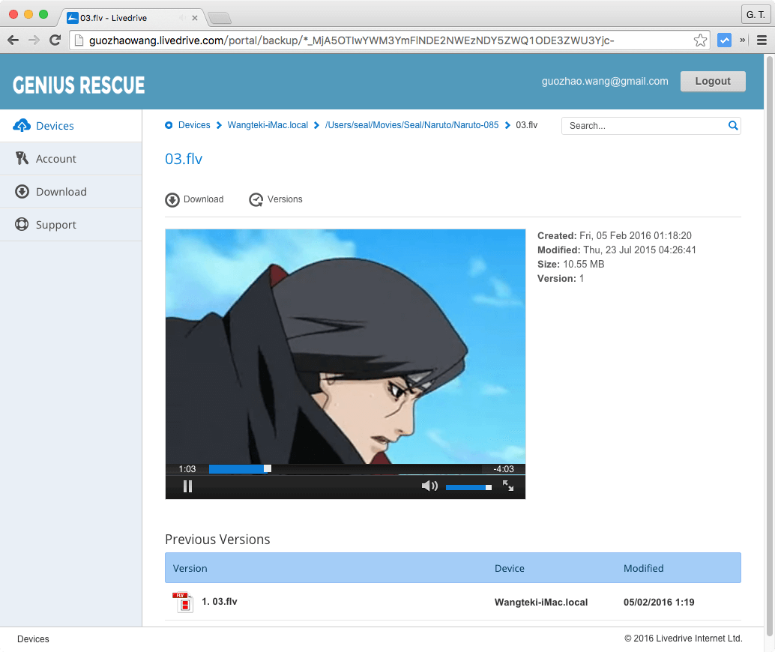Click the Versions clock icon
The image size is (775, 652).
click(256, 199)
